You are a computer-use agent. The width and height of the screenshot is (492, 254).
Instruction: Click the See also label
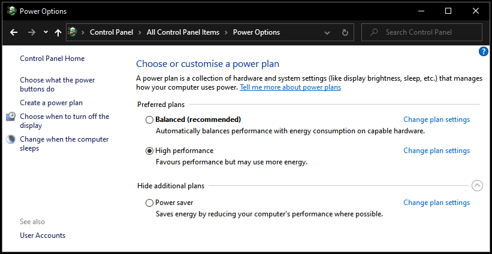[x=32, y=222]
